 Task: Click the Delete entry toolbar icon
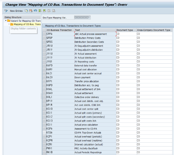[x=31, y=11]
